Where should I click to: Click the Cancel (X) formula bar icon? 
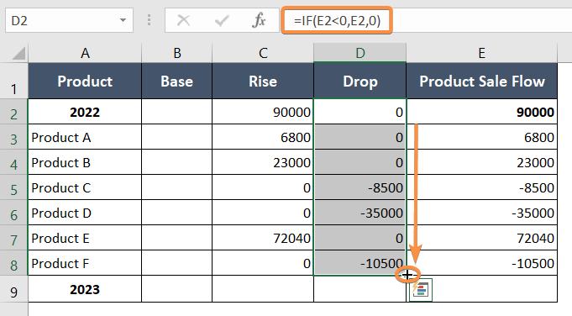point(183,20)
